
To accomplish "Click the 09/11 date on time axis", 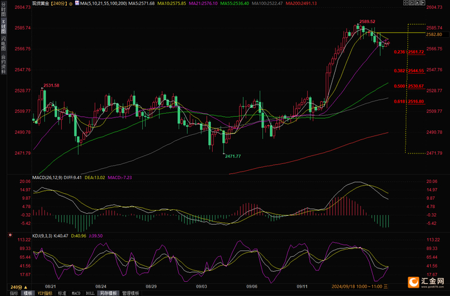I will point(302,286).
